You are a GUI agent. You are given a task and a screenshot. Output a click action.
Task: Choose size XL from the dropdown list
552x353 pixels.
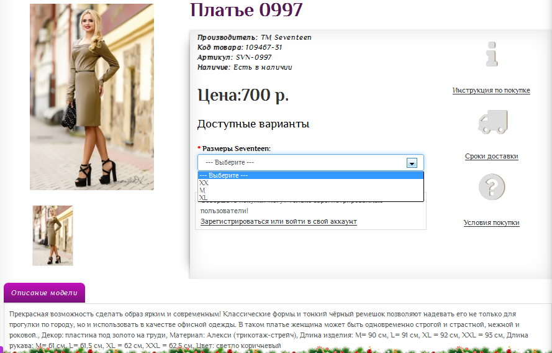point(310,198)
